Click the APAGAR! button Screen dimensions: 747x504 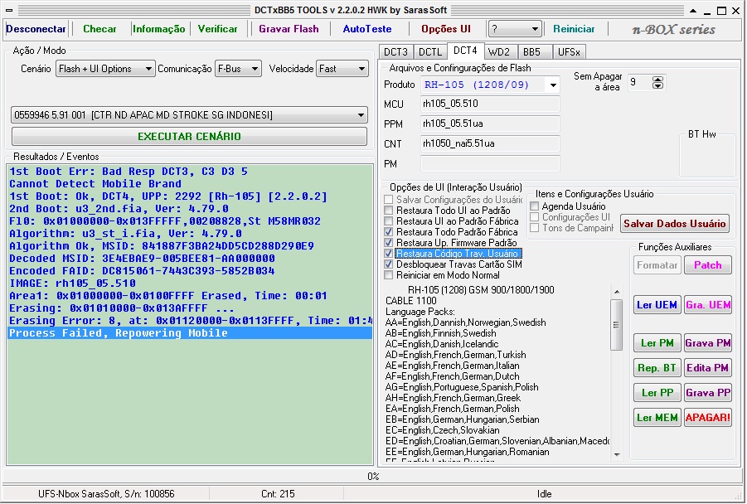coord(707,417)
